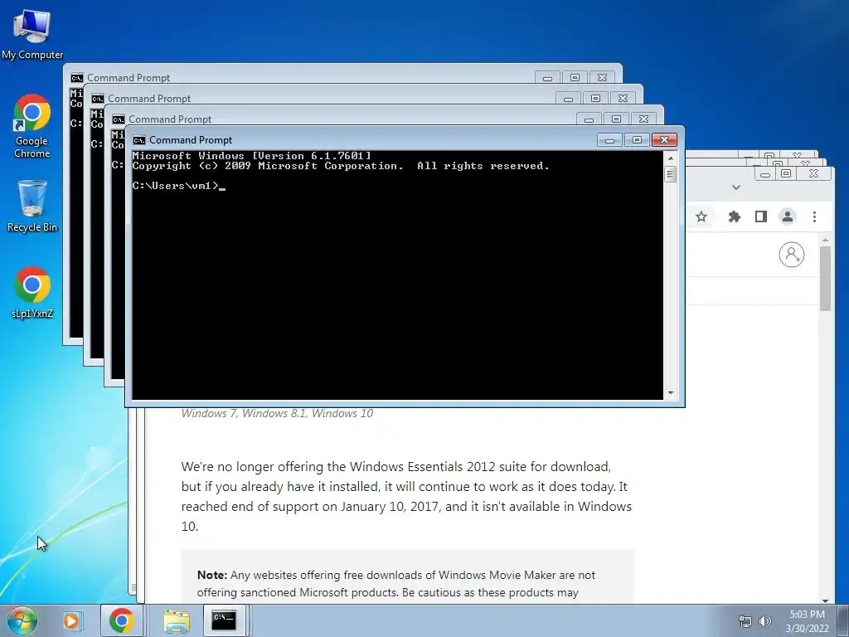849x637 pixels.
Task: Select the Google Chrome desktop shortcut
Action: [32, 126]
